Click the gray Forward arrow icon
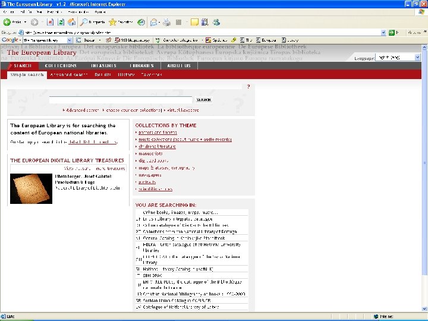Screen dimensions: 428x321 click(x=34, y=22)
